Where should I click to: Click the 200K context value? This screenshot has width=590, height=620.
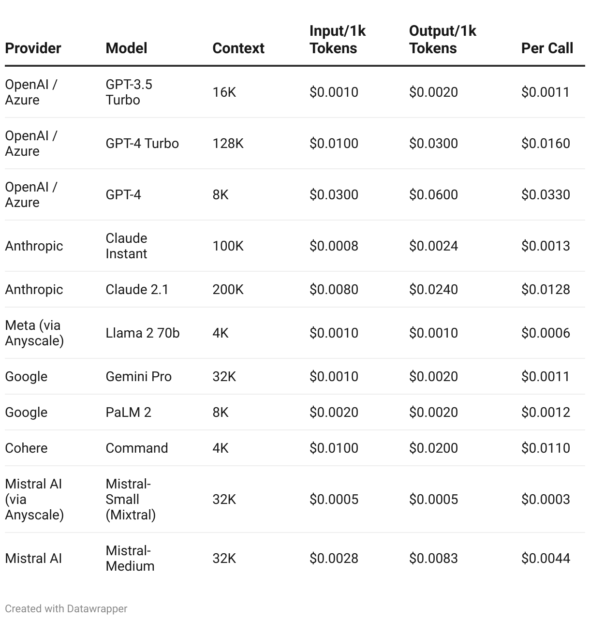pos(228,289)
